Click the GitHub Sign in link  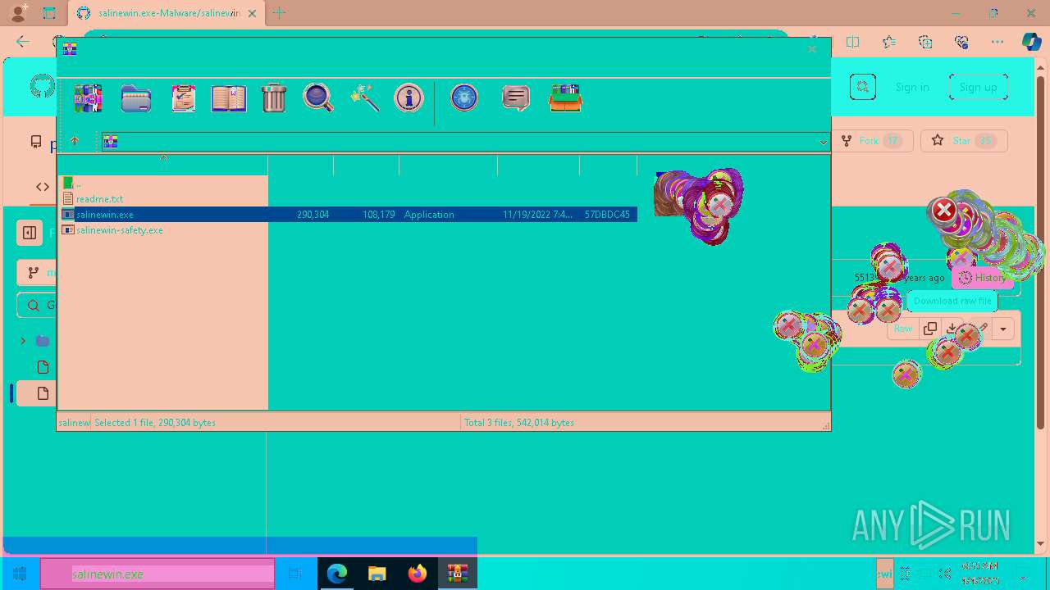[x=912, y=87]
